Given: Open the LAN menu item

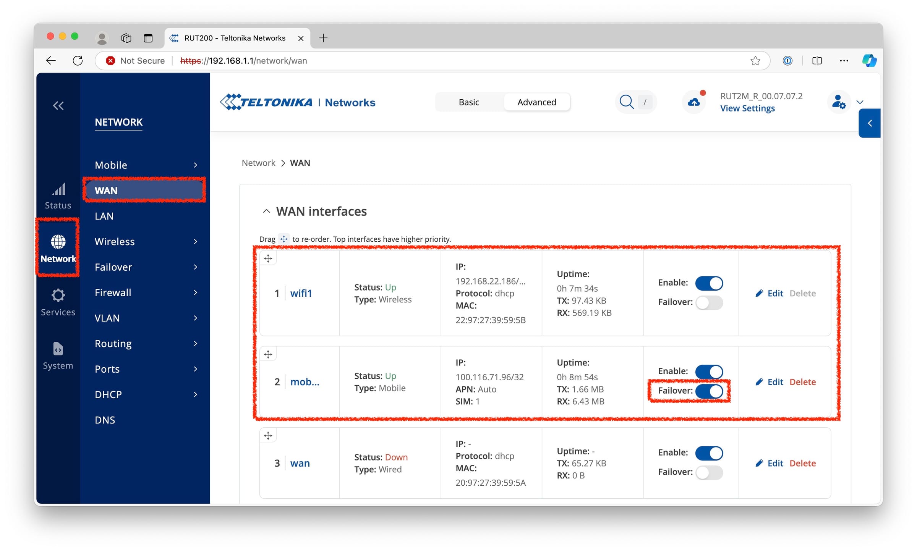Looking at the screenshot, I should point(104,216).
